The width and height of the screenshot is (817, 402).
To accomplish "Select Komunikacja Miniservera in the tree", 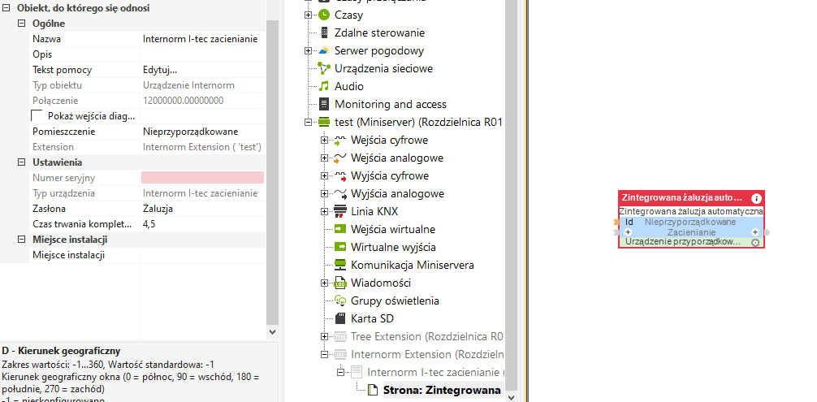I will point(412,265).
